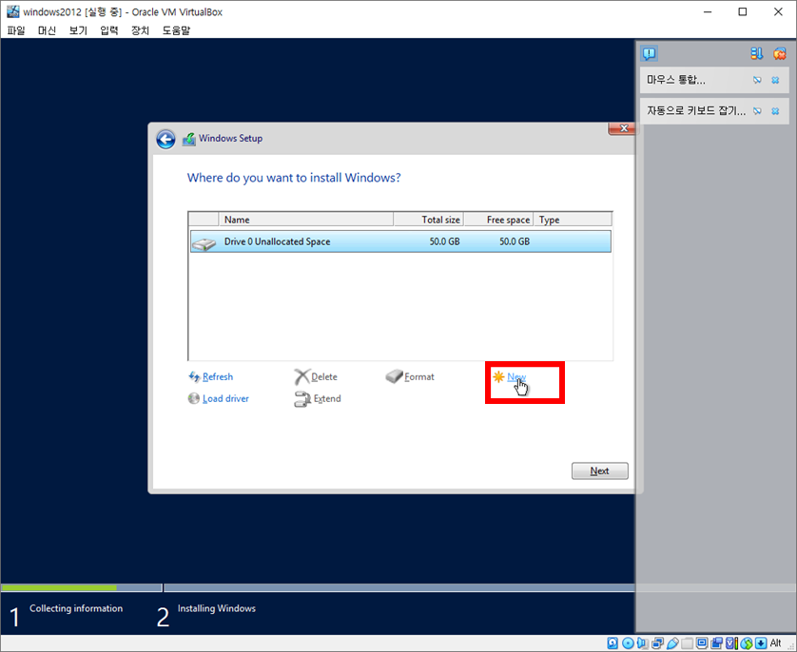
Task: Click the recording status icon
Action: point(717,643)
